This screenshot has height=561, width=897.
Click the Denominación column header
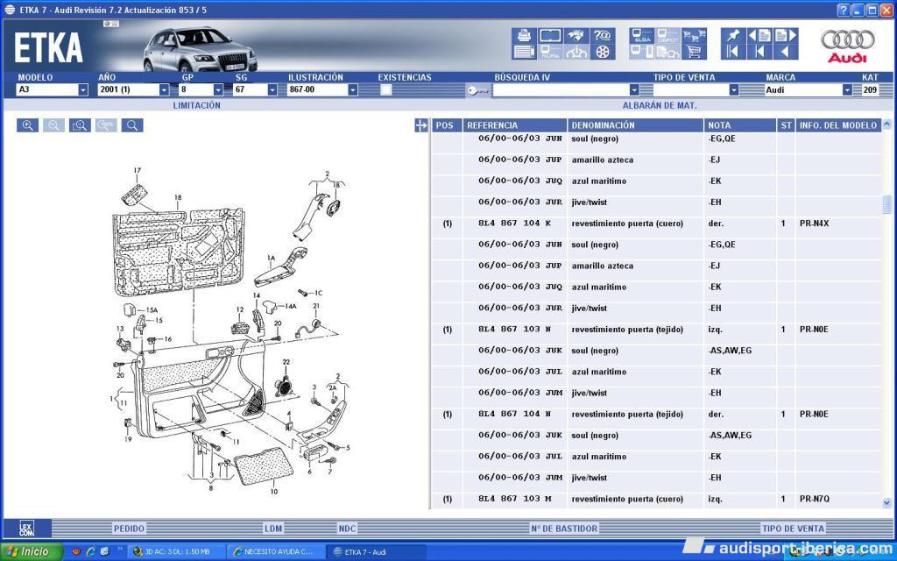pyautogui.click(x=635, y=125)
